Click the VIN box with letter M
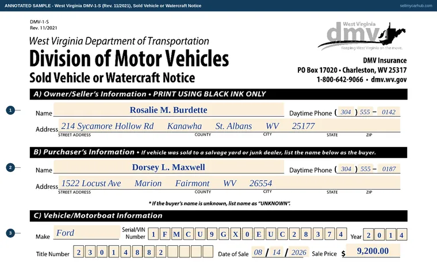 [x=177, y=234]
